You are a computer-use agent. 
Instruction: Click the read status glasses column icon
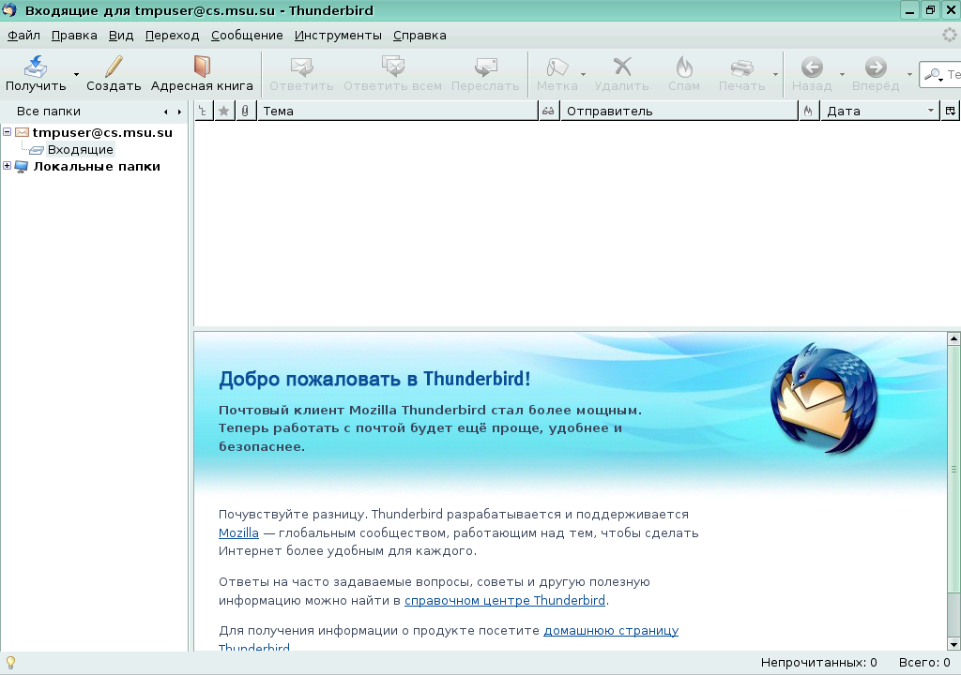click(x=547, y=111)
